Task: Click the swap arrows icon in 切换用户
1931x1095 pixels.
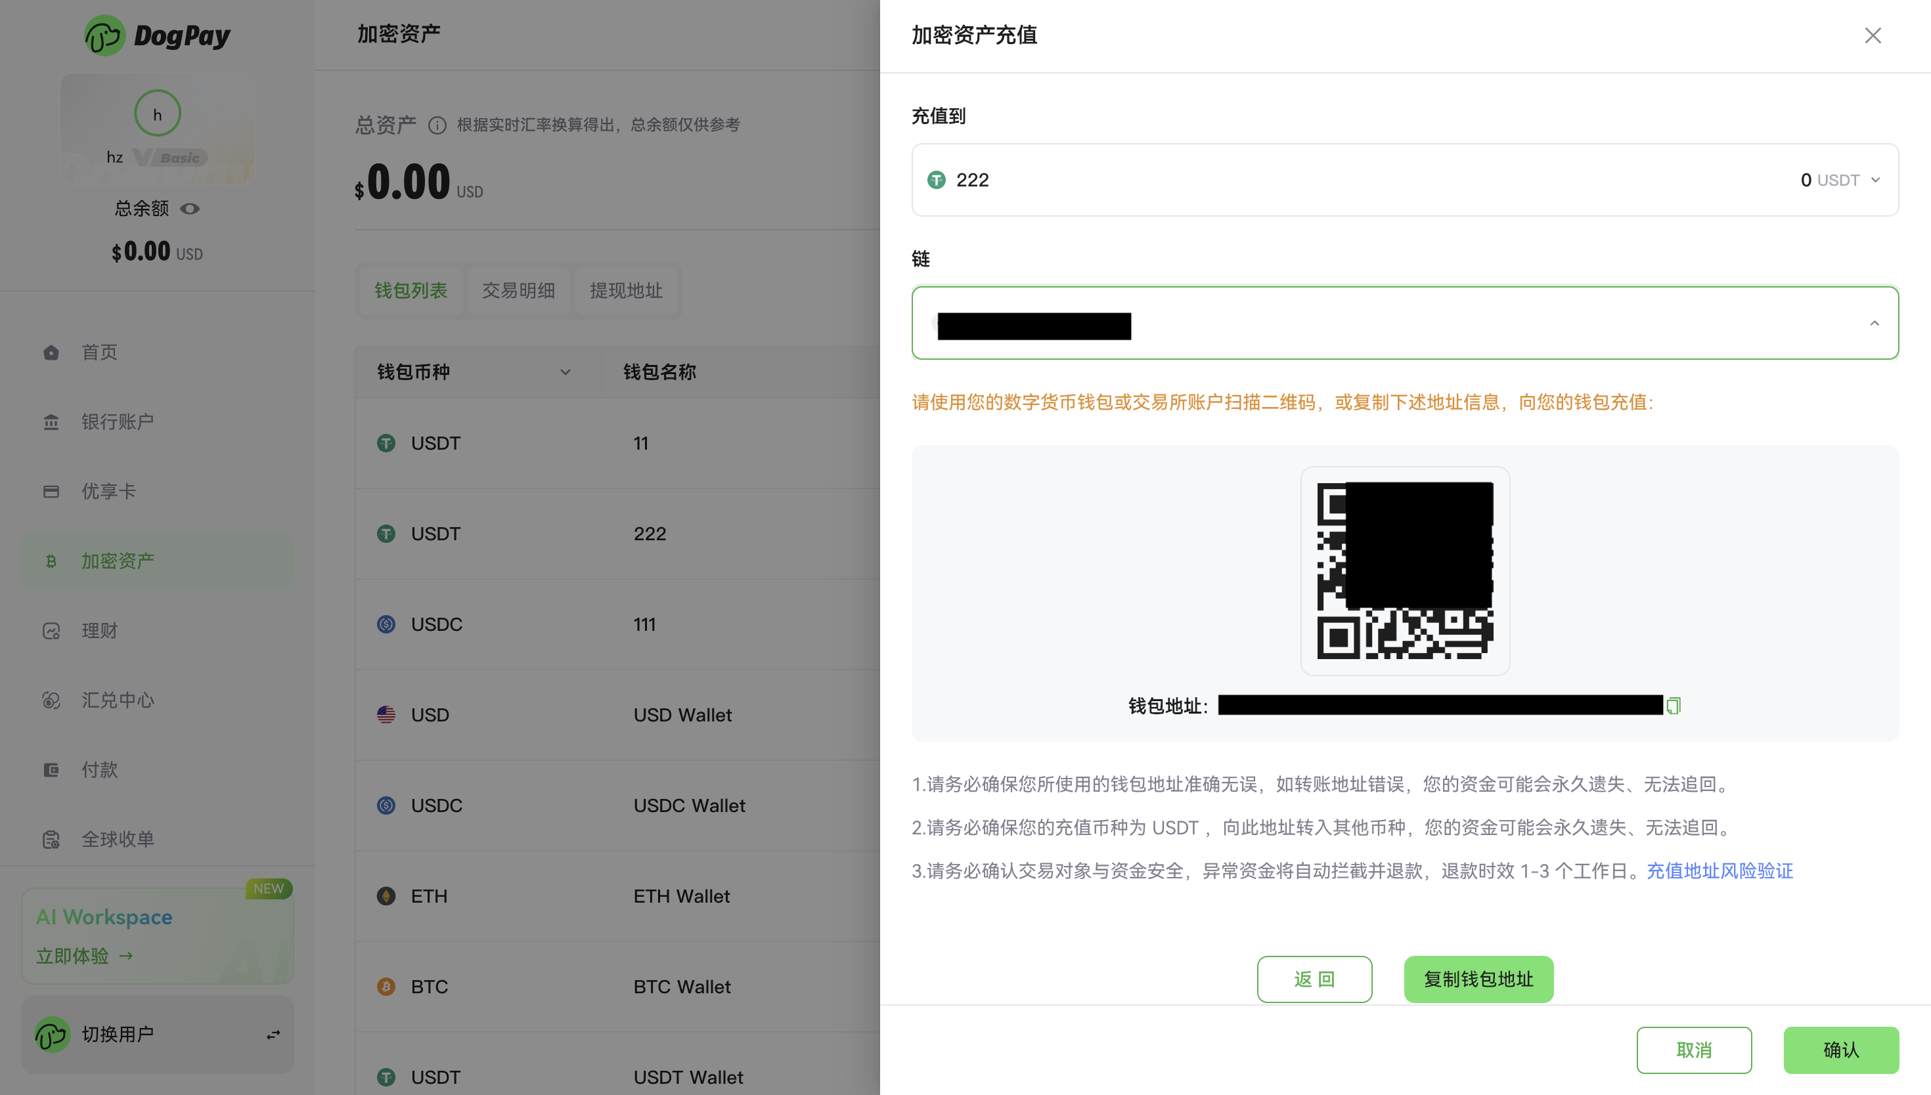Action: point(273,1035)
